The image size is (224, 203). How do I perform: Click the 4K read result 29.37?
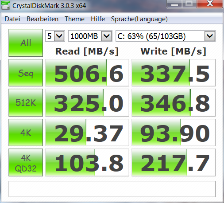tap(87, 133)
